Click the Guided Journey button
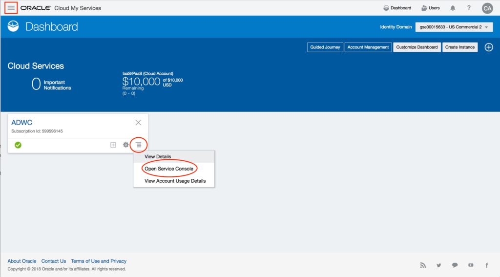Image resolution: width=500 pixels, height=277 pixels. (x=325, y=47)
